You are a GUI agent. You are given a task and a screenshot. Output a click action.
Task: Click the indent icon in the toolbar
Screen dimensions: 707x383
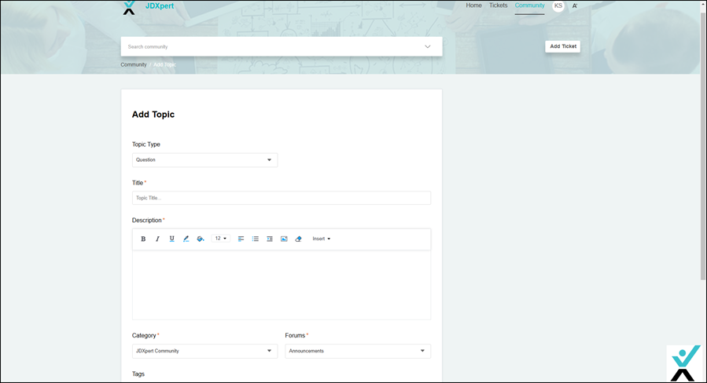(x=270, y=239)
